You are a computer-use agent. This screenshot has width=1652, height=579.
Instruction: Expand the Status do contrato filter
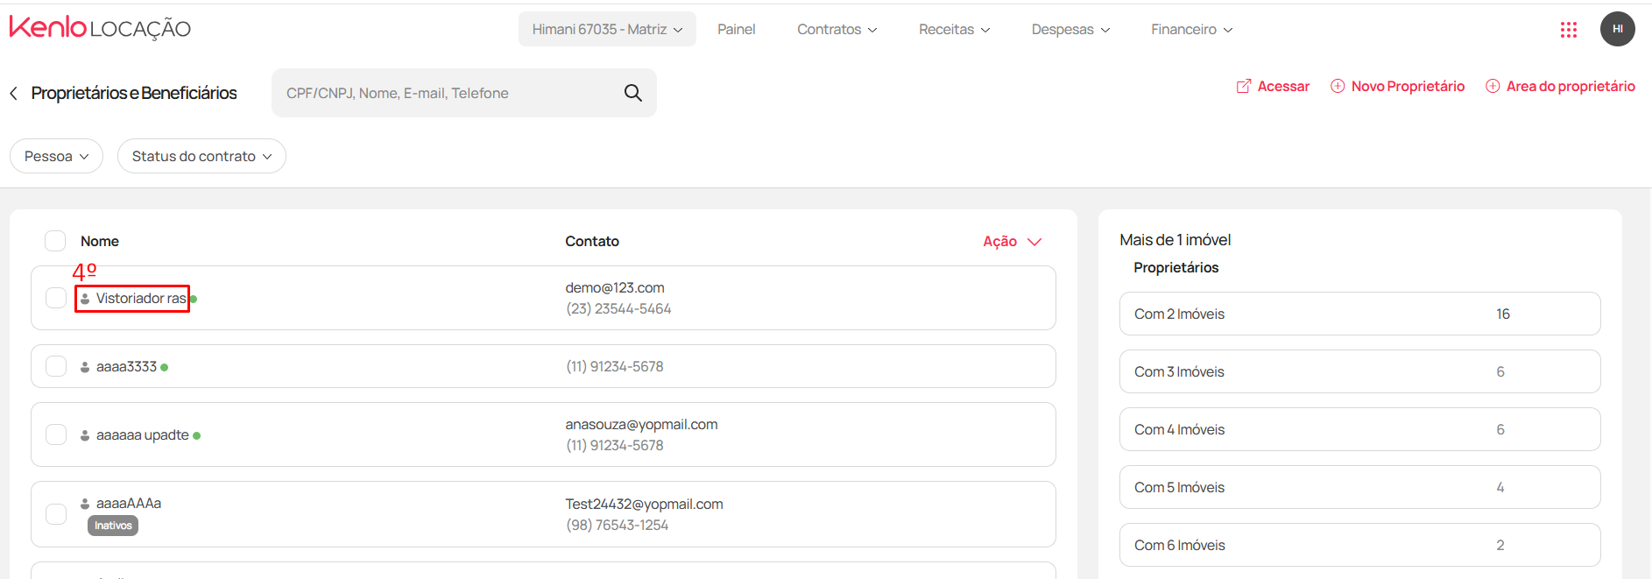tap(201, 156)
